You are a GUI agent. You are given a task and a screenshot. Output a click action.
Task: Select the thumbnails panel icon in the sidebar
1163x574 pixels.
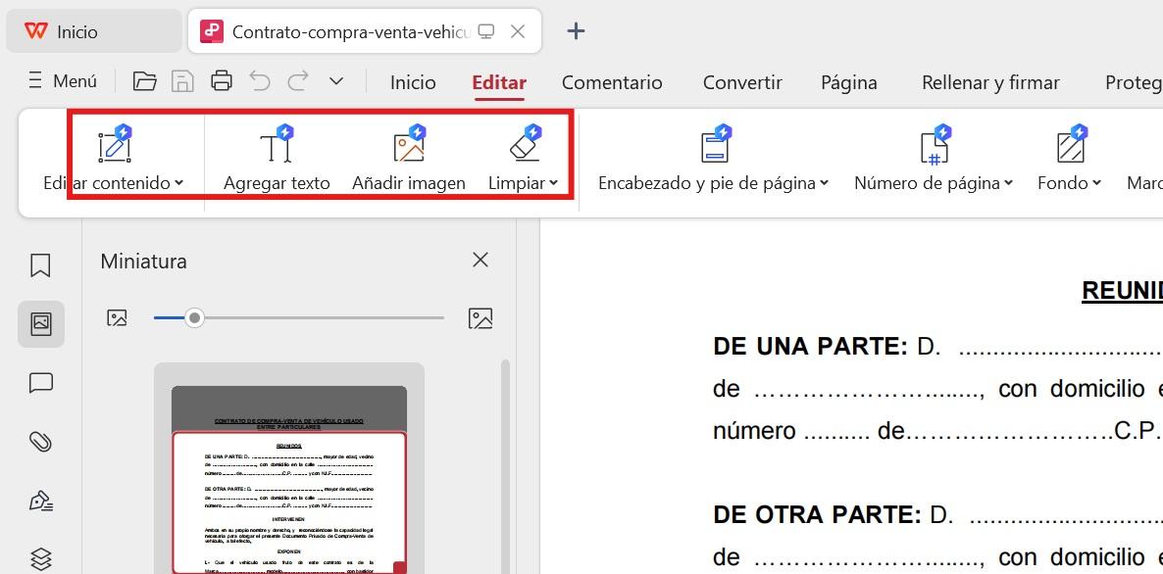[x=40, y=323]
